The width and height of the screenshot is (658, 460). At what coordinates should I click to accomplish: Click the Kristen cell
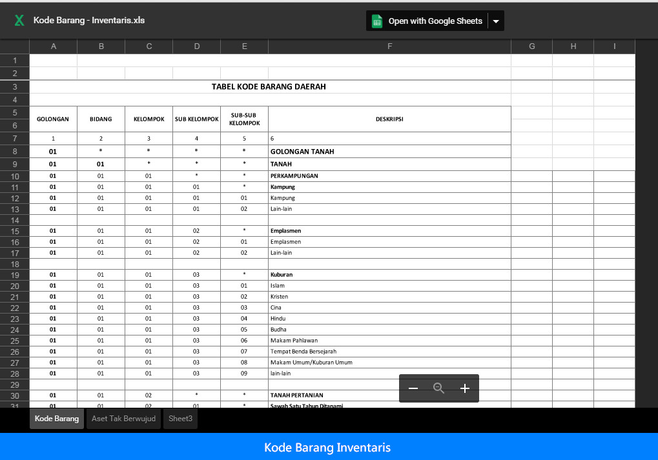point(389,297)
